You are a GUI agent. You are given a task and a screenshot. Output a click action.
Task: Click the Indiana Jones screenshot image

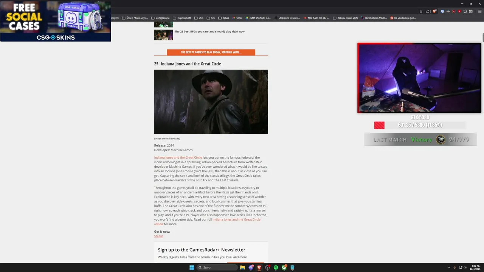point(211,102)
